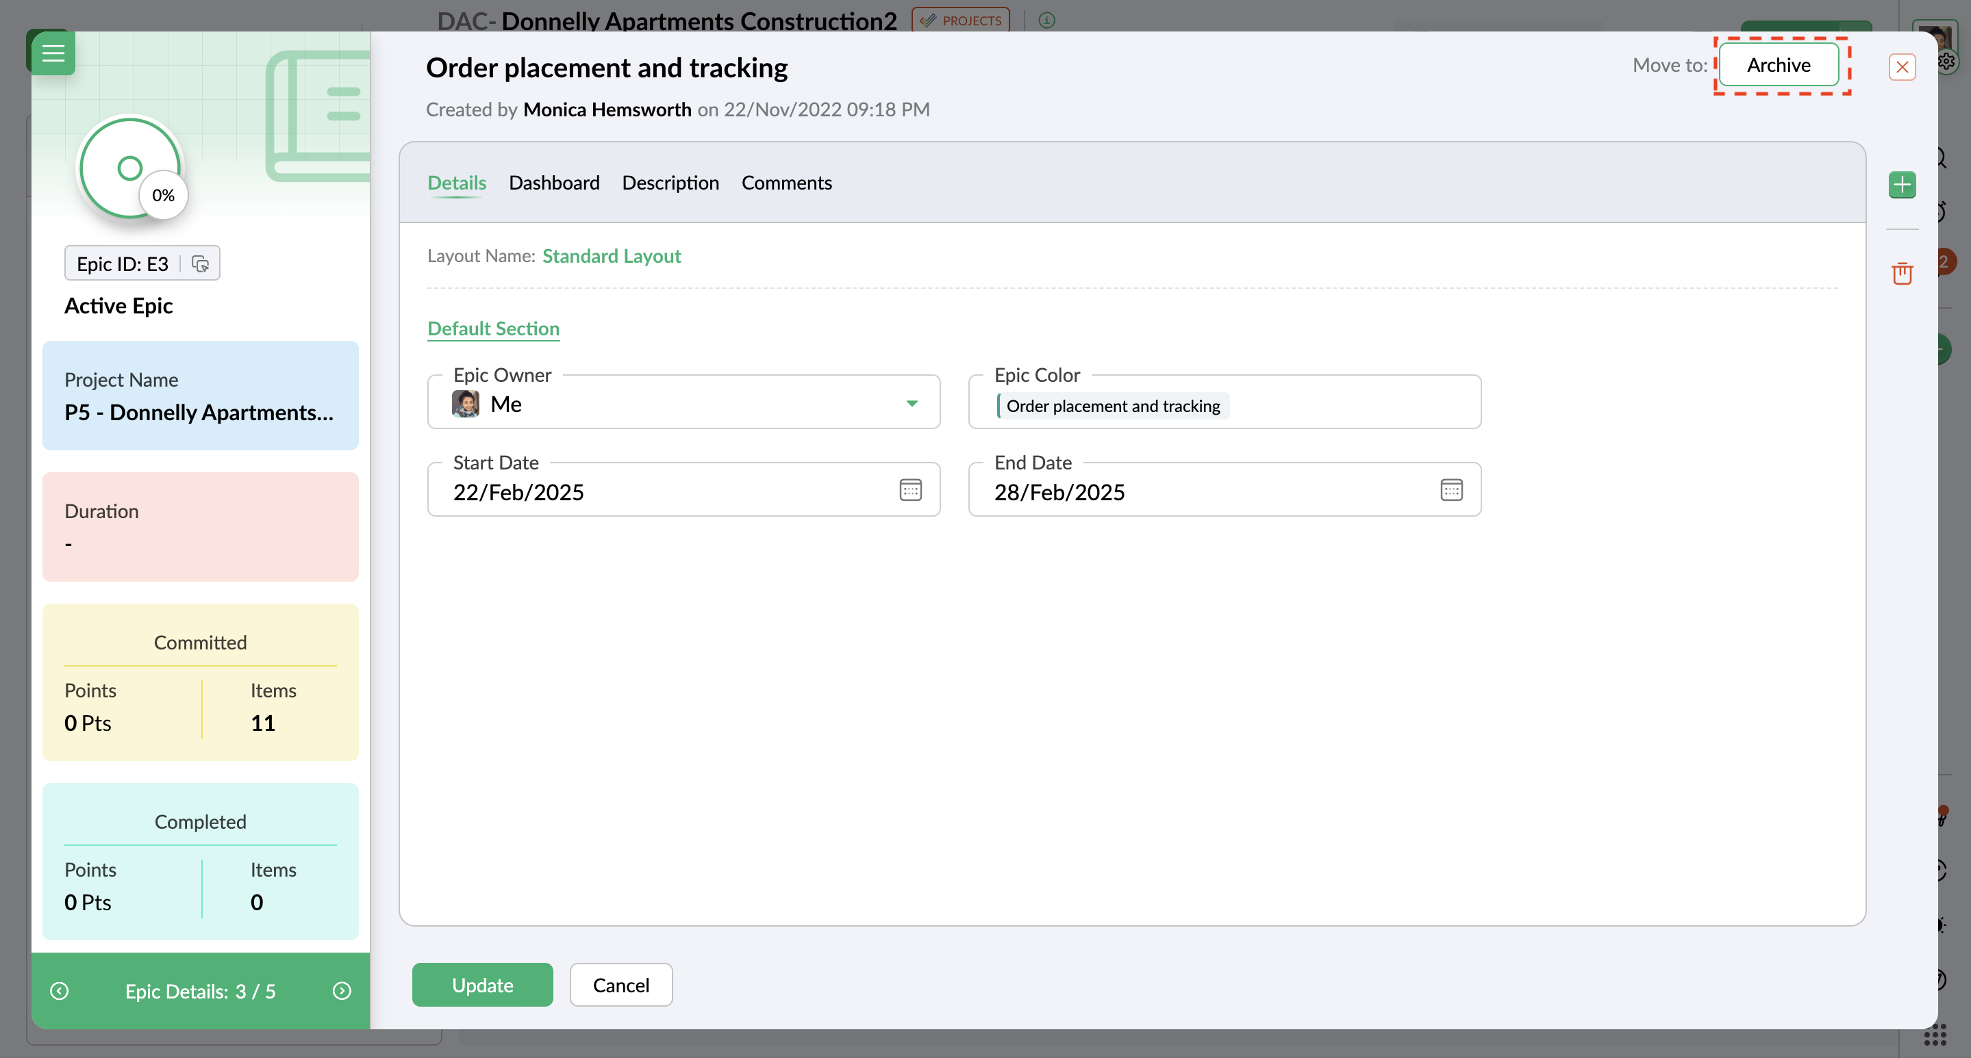Viewport: 1971px width, 1058px height.
Task: Edit the Start Date field
Action: (683, 490)
